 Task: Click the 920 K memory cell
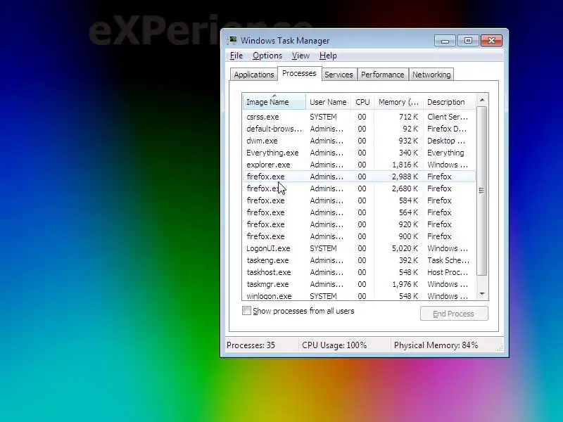(x=408, y=224)
